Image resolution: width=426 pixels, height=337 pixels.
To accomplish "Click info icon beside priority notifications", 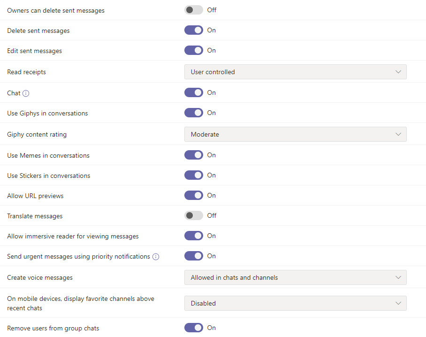I will click(156, 257).
